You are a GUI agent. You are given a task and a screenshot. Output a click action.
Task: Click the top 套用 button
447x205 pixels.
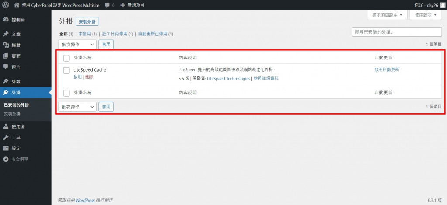(106, 45)
